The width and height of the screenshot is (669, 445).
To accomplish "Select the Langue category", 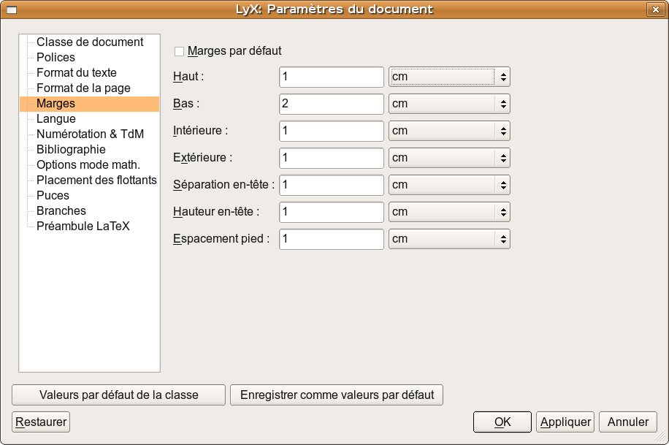I will (56, 119).
